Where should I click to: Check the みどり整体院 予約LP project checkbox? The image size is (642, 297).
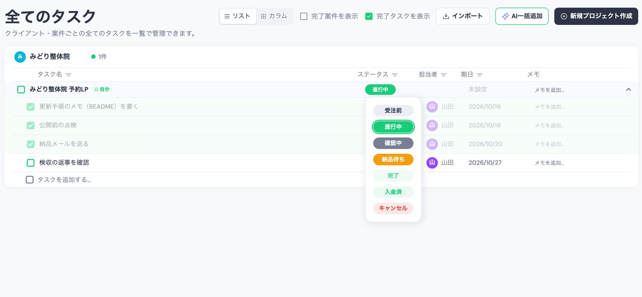[x=21, y=90]
